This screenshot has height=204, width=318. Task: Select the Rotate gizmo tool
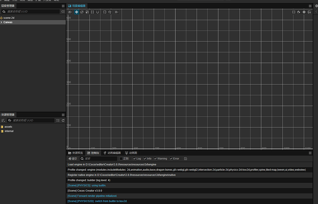(x=82, y=12)
